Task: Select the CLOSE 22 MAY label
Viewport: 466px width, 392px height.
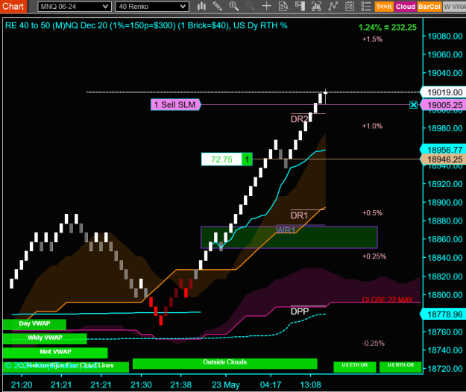Action: click(387, 300)
